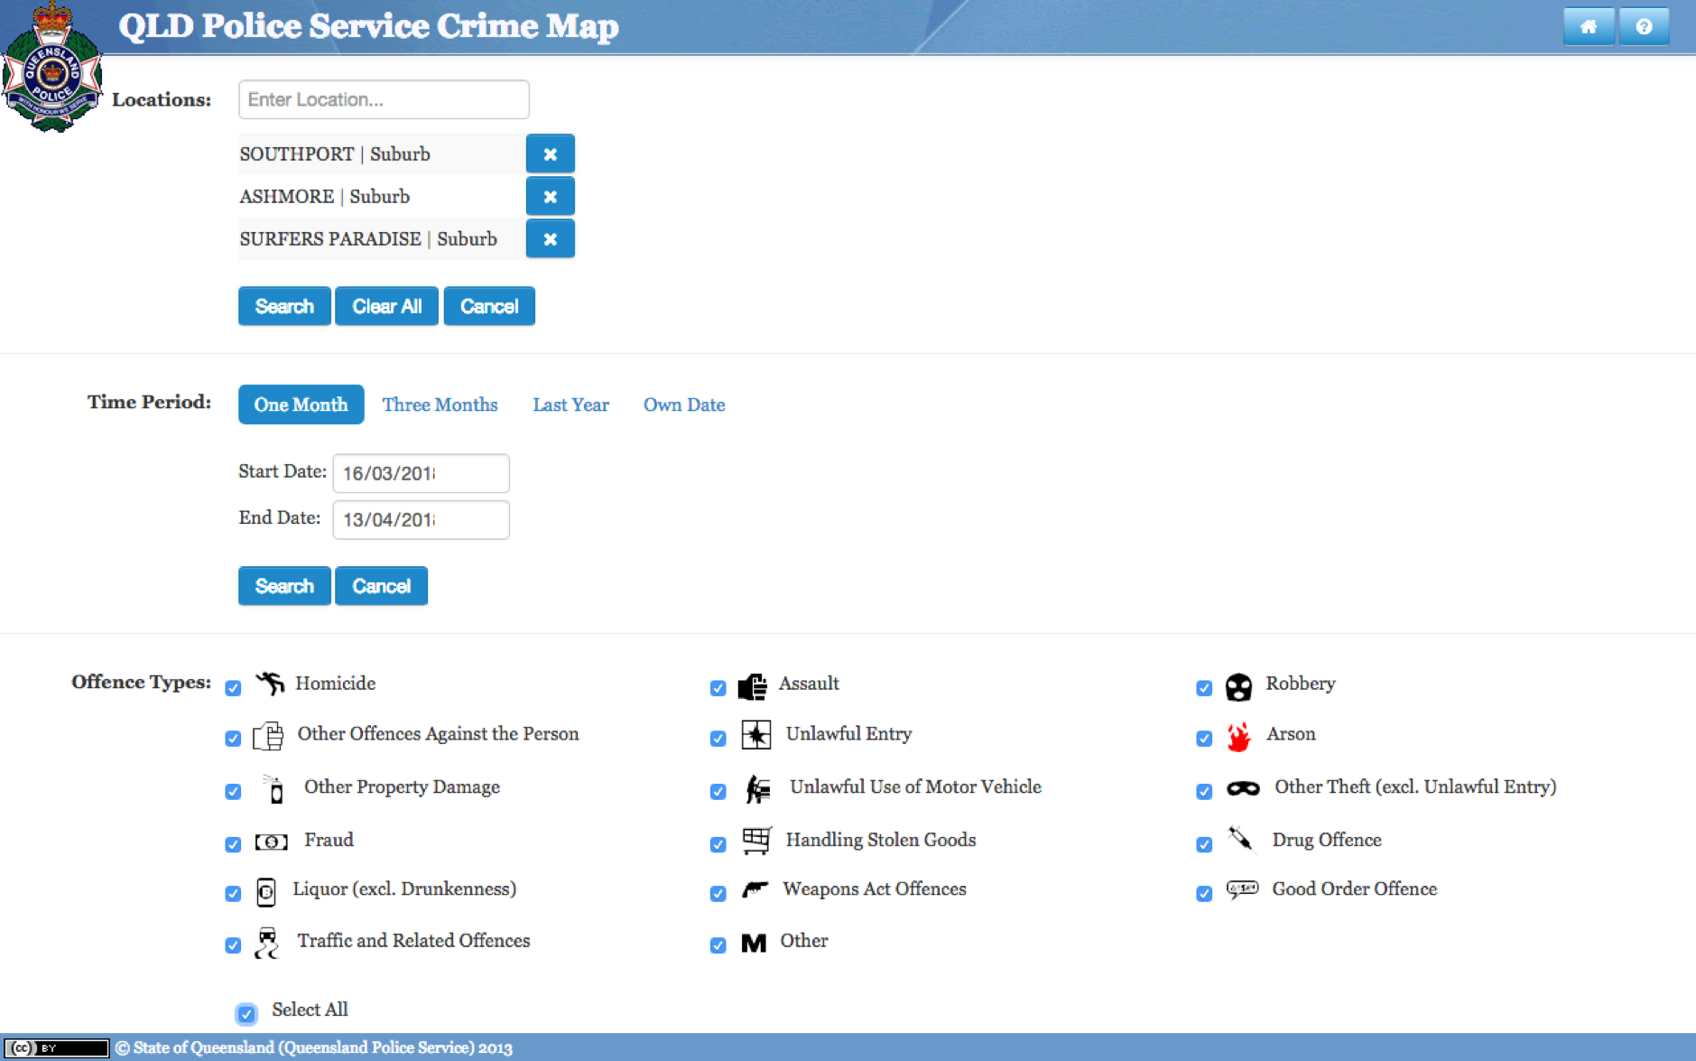Click Cancel in the Locations section
The width and height of the screenshot is (1696, 1061).
click(x=489, y=306)
